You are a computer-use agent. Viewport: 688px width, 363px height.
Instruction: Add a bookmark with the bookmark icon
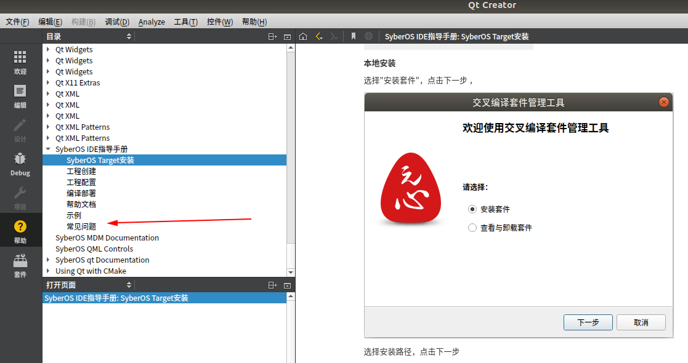coord(354,36)
